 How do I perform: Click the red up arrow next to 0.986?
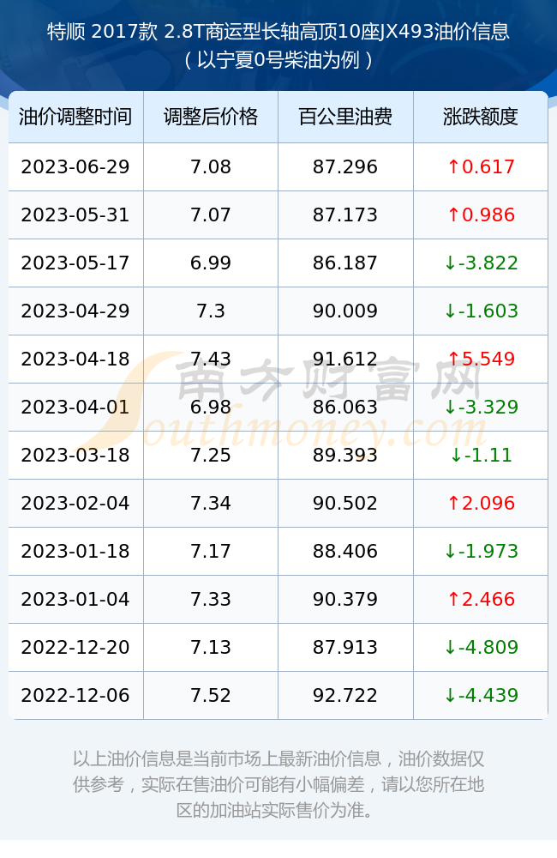tap(453, 215)
